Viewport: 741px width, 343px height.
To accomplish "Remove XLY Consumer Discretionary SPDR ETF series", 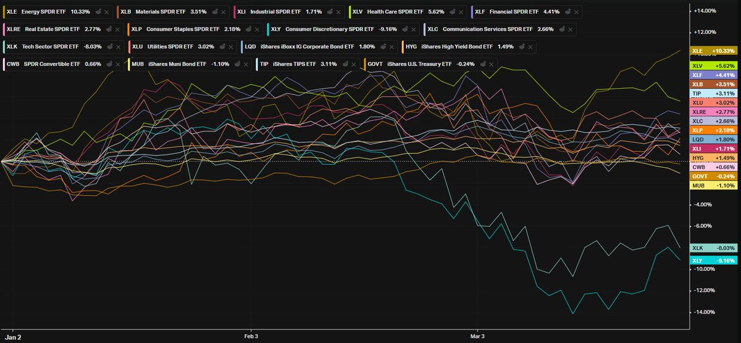I will tap(414, 29).
